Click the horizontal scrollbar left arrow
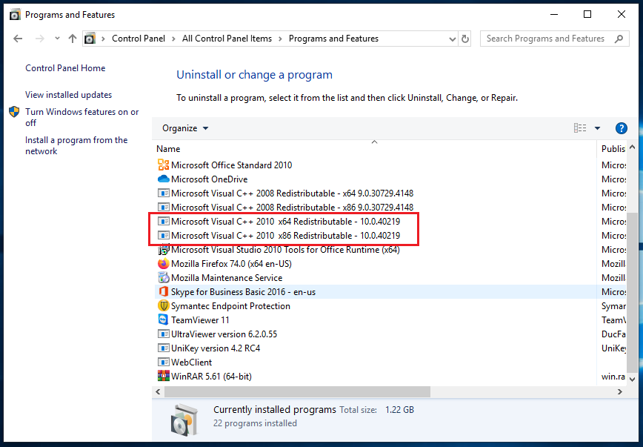Image resolution: width=643 pixels, height=447 pixels. coord(159,392)
